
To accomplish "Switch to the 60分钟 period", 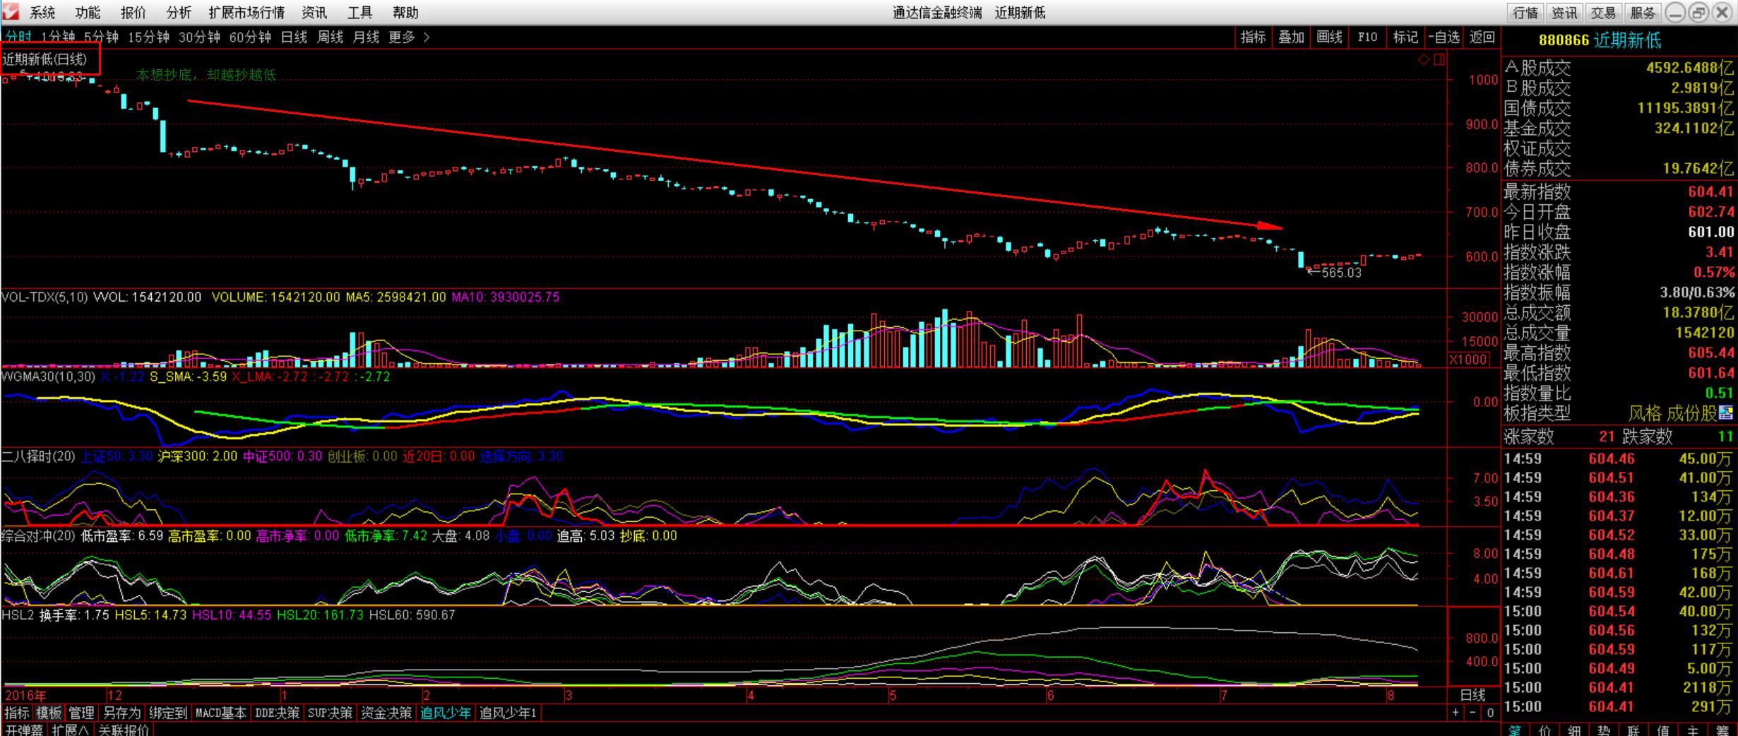I will pos(250,37).
